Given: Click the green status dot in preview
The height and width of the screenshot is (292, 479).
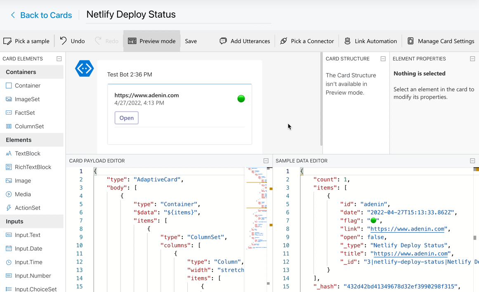Looking at the screenshot, I should 241,99.
